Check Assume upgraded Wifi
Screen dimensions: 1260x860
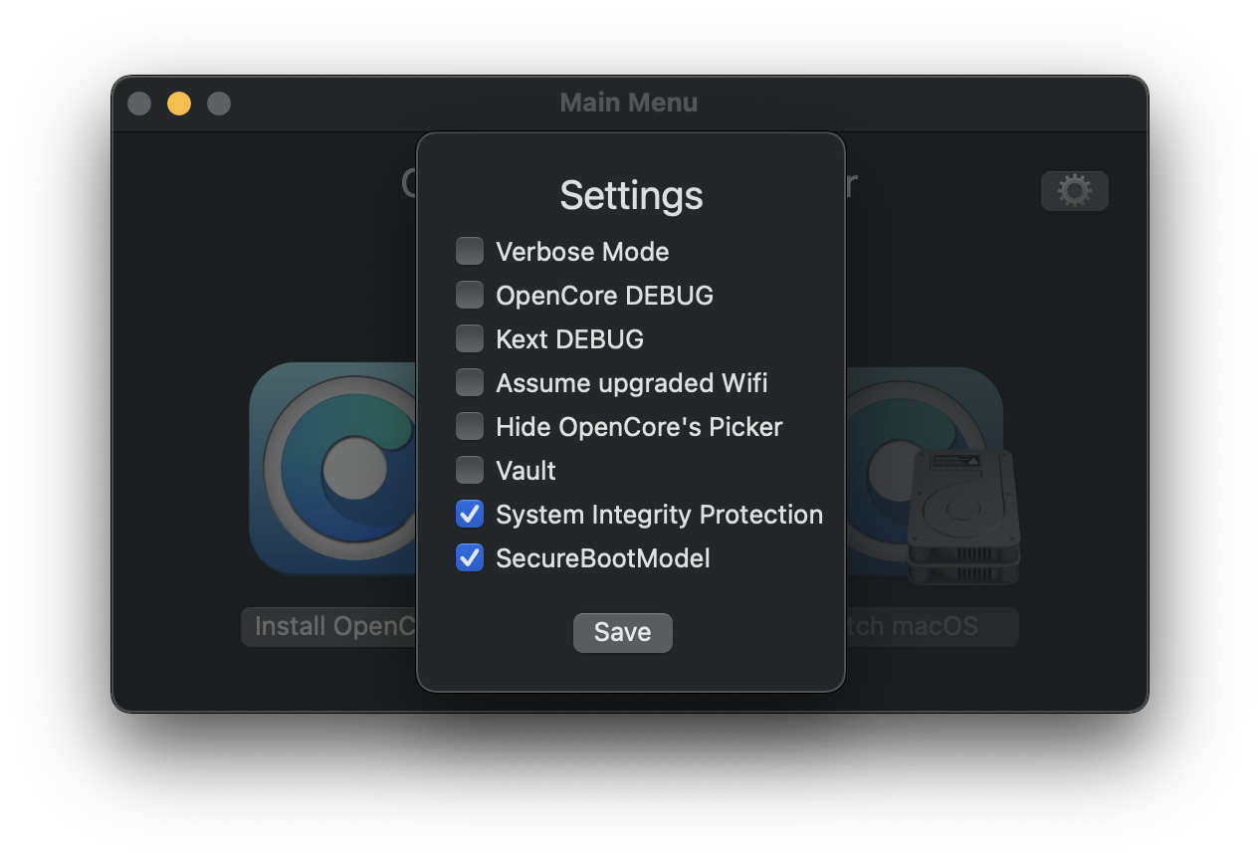[469, 382]
